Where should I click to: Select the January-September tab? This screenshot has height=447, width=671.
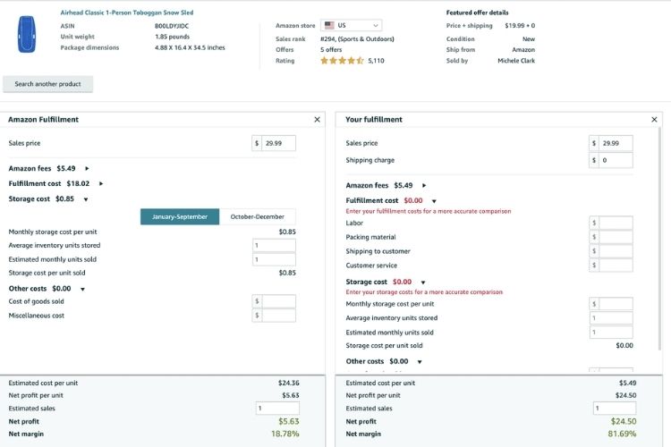180,217
